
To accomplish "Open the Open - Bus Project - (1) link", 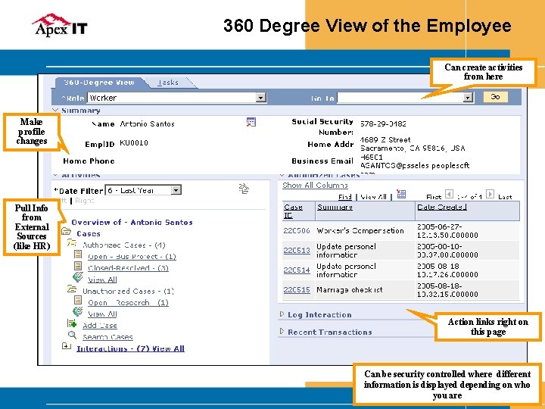I will click(x=132, y=257).
